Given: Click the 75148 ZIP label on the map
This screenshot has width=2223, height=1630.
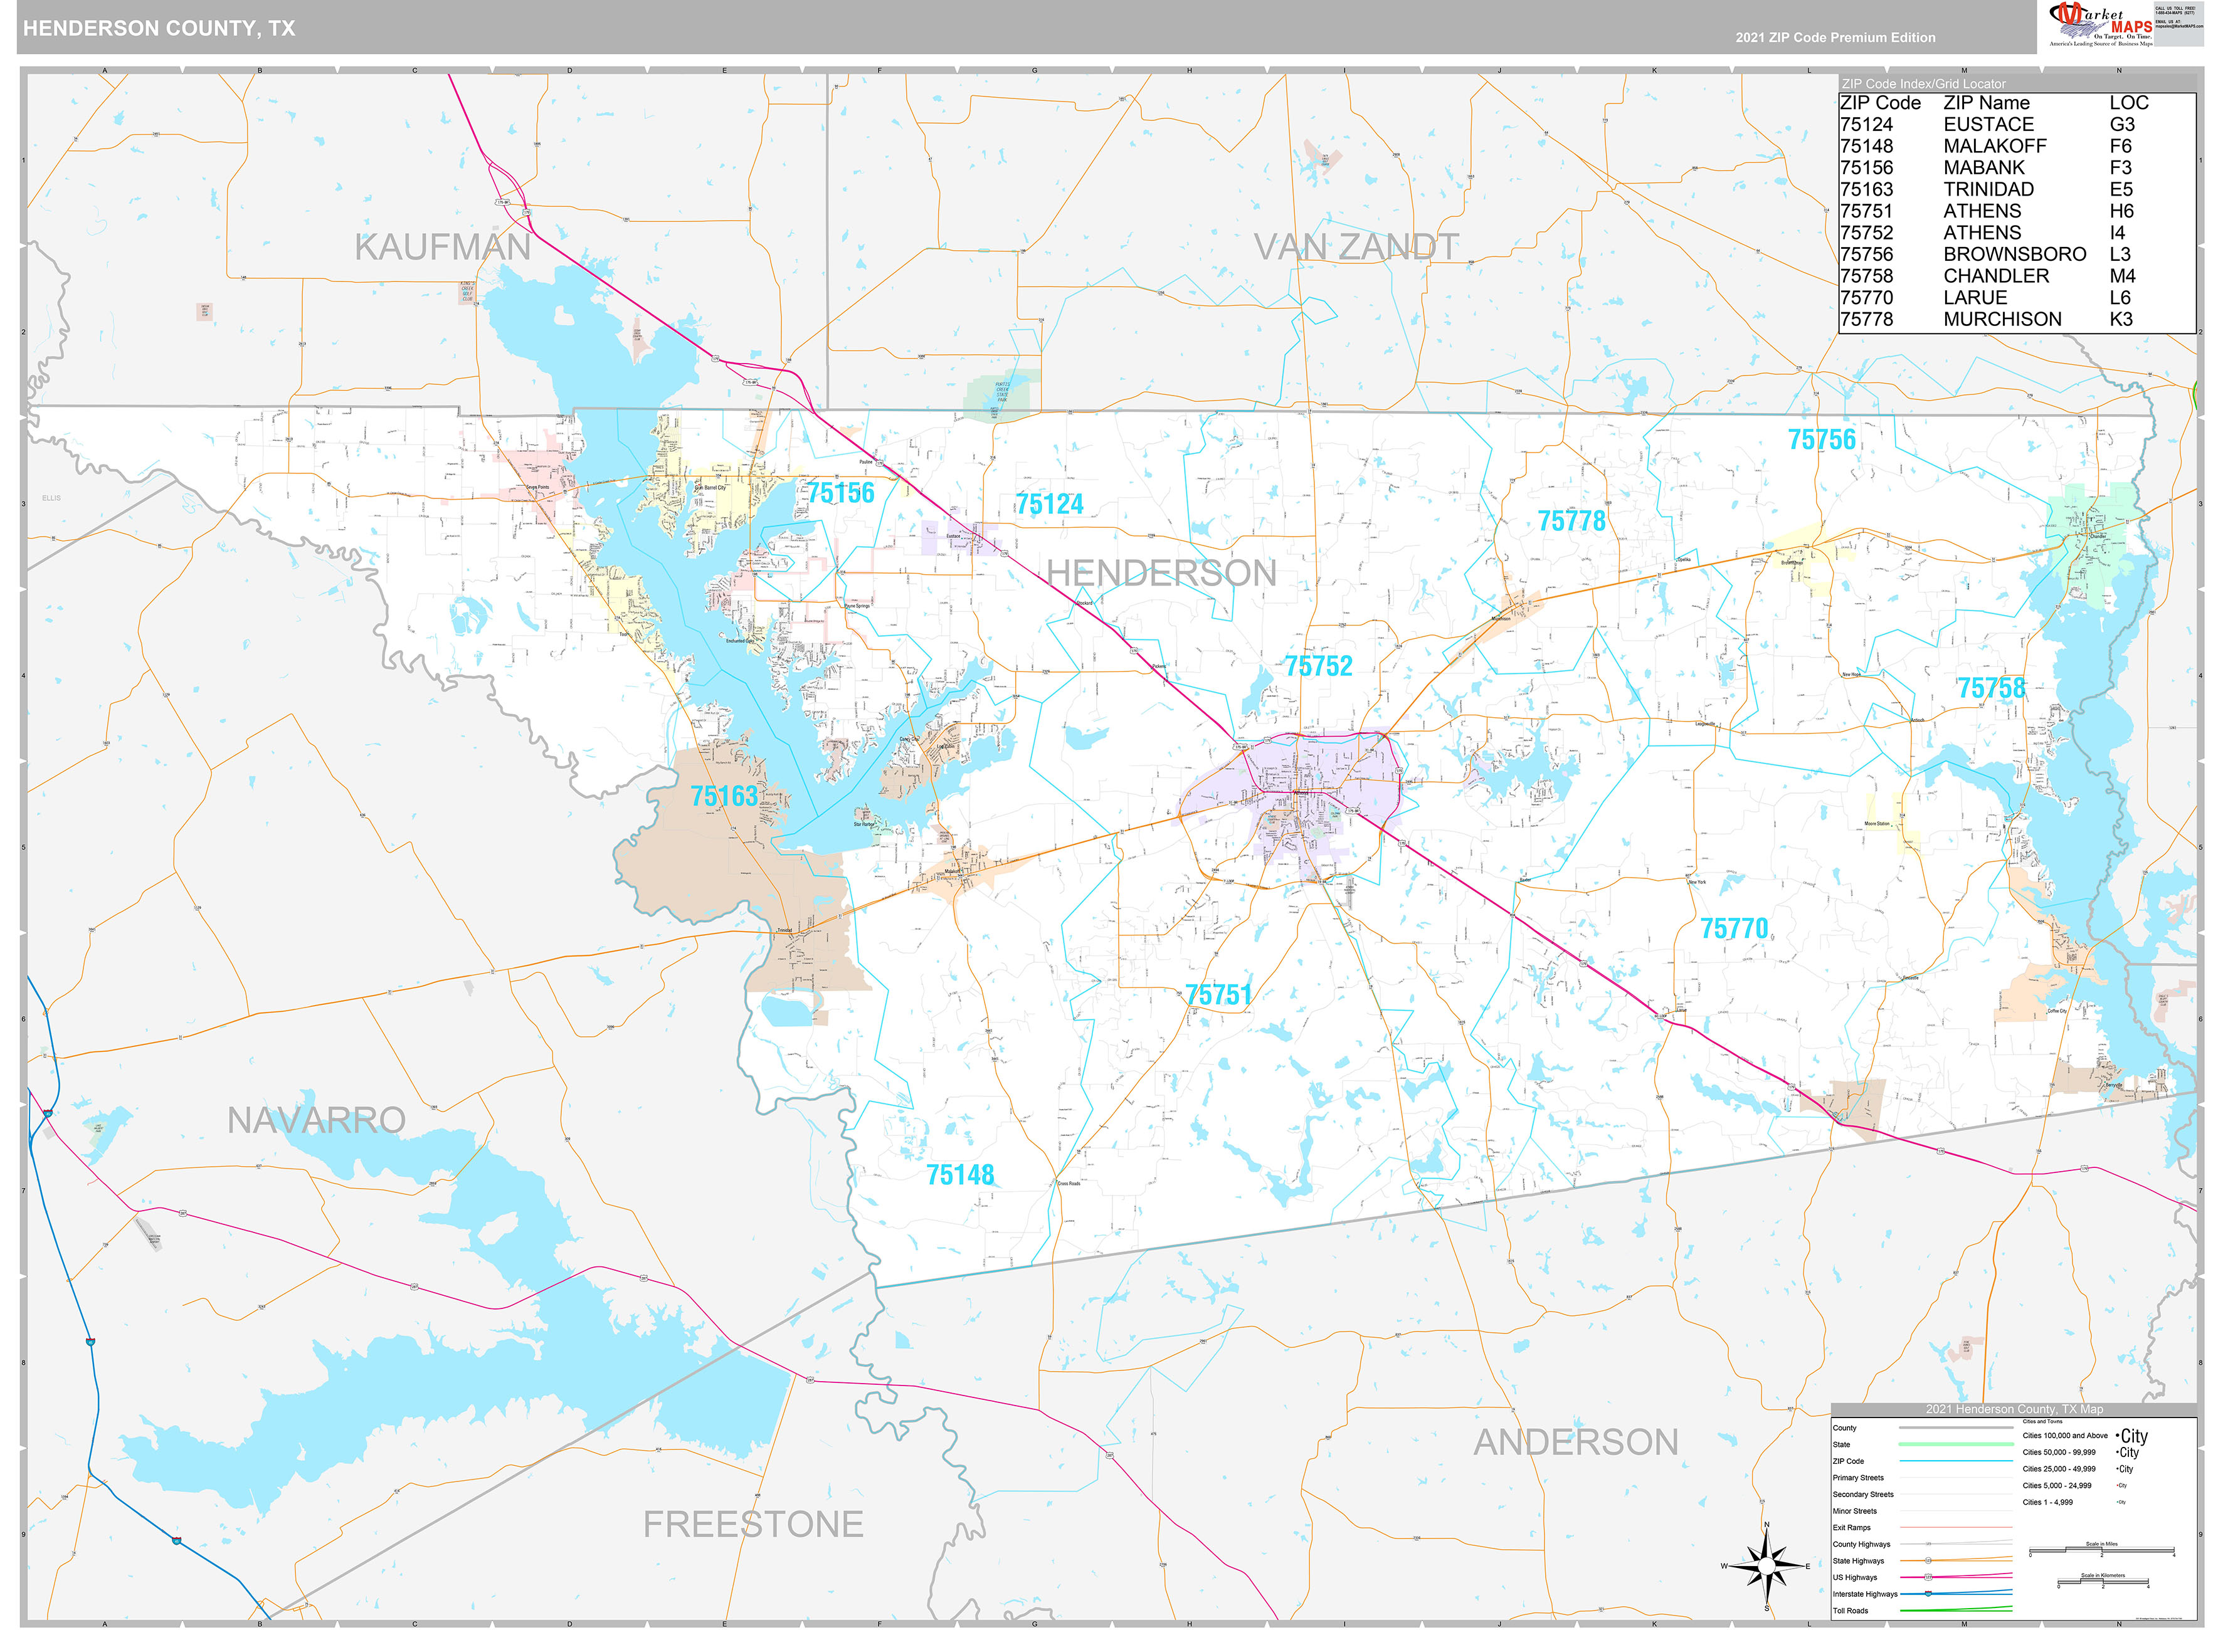Looking at the screenshot, I should [960, 1175].
